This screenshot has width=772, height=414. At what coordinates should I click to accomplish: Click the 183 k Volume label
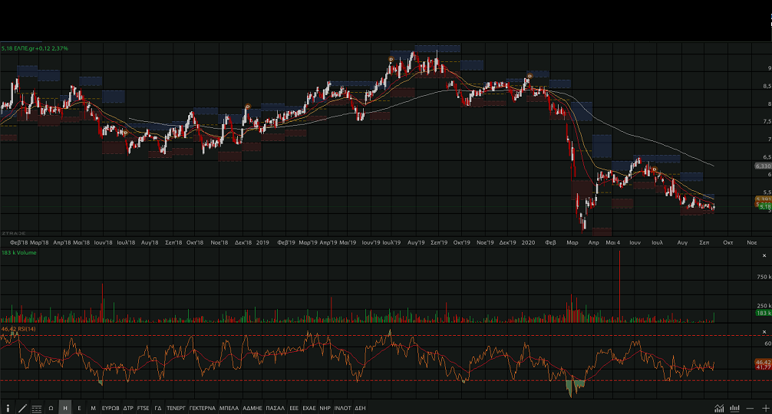(19, 251)
